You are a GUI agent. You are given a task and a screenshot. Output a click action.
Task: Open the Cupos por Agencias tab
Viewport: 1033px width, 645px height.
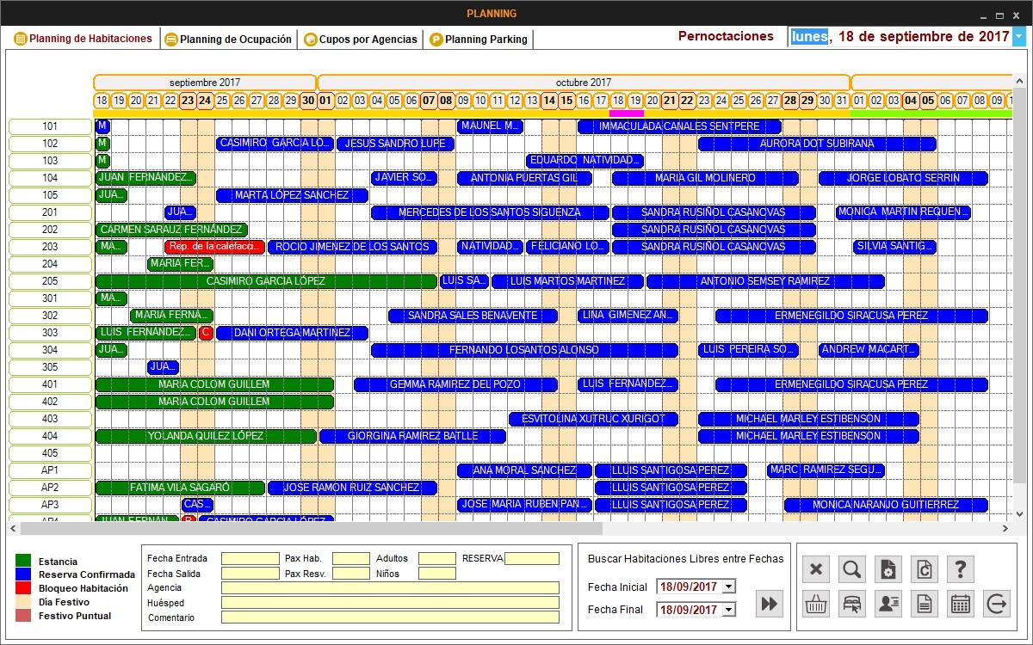[360, 40]
